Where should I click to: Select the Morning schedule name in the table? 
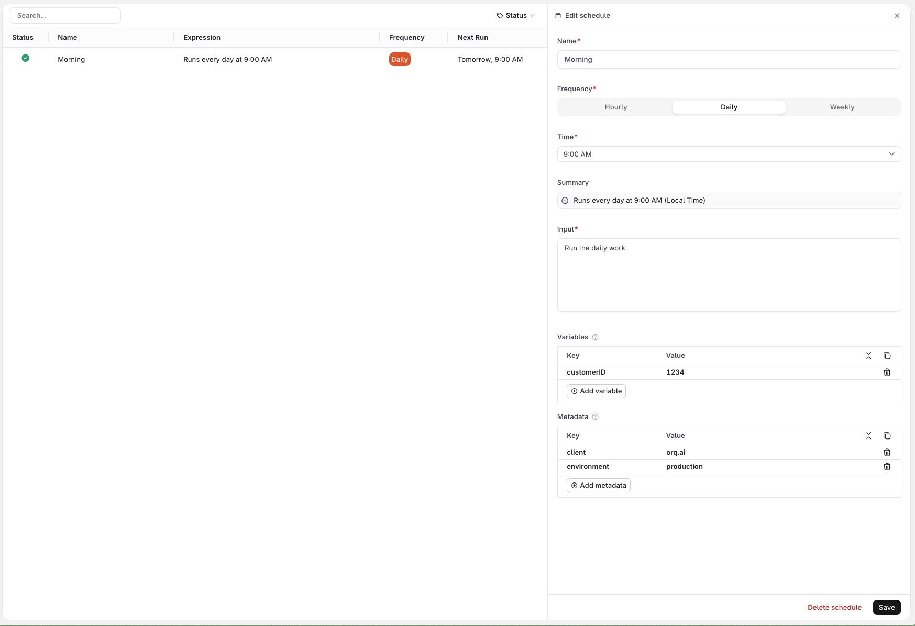click(x=71, y=60)
